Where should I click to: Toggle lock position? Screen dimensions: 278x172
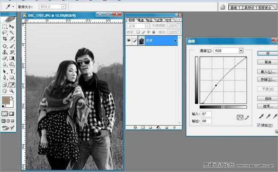click(x=148, y=32)
